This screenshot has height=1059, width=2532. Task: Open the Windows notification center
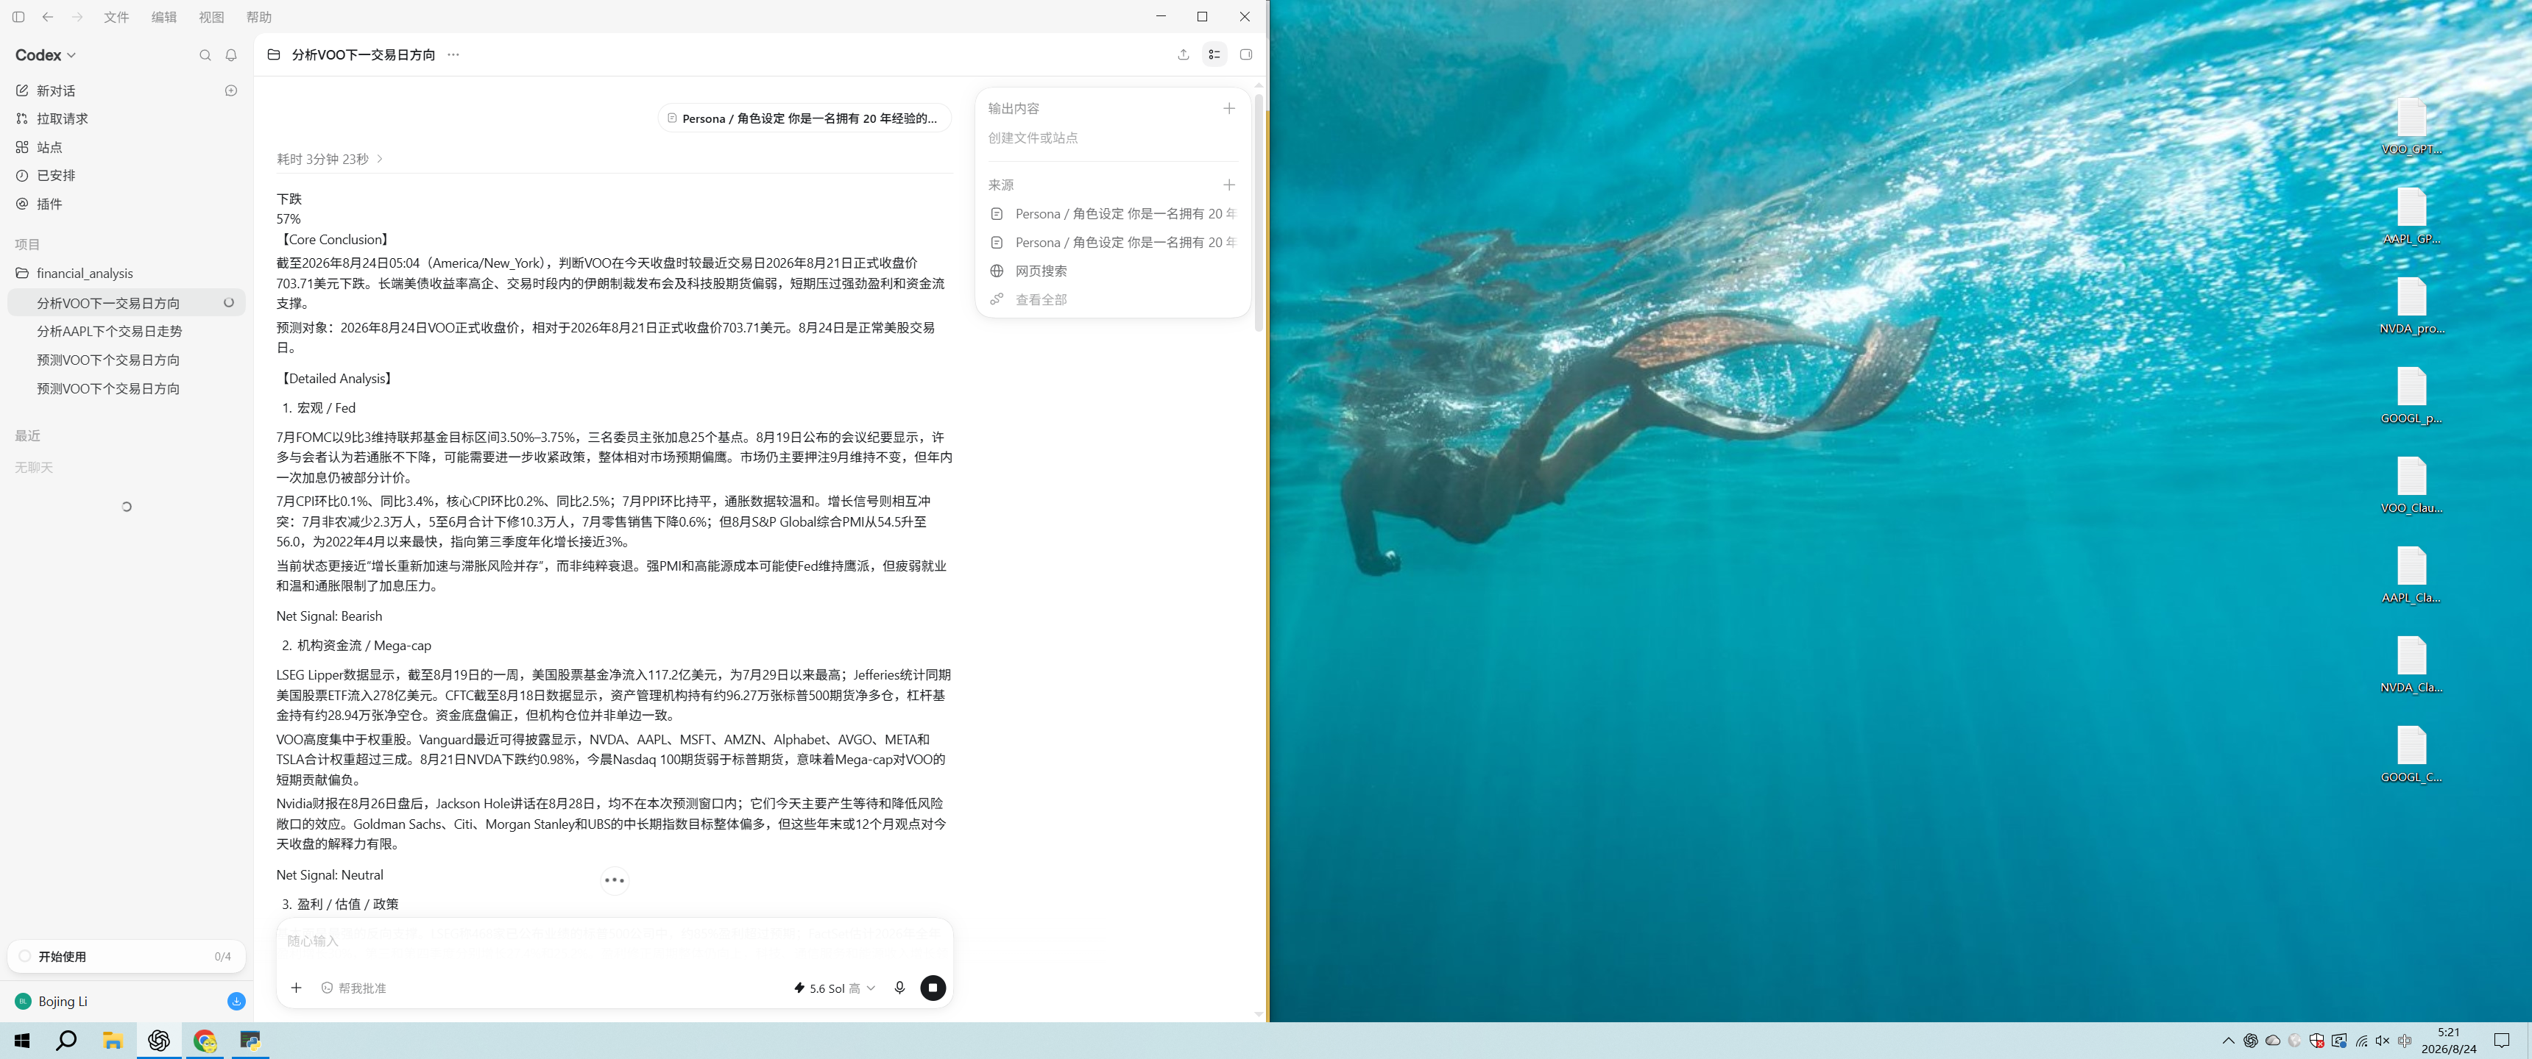click(x=2502, y=1041)
